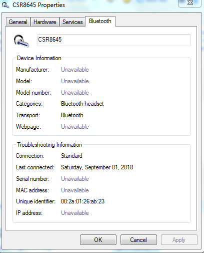Click the 'Troubleshooting Information' group heading
Image resolution: width=204 pixels, height=253 pixels.
click(x=49, y=145)
